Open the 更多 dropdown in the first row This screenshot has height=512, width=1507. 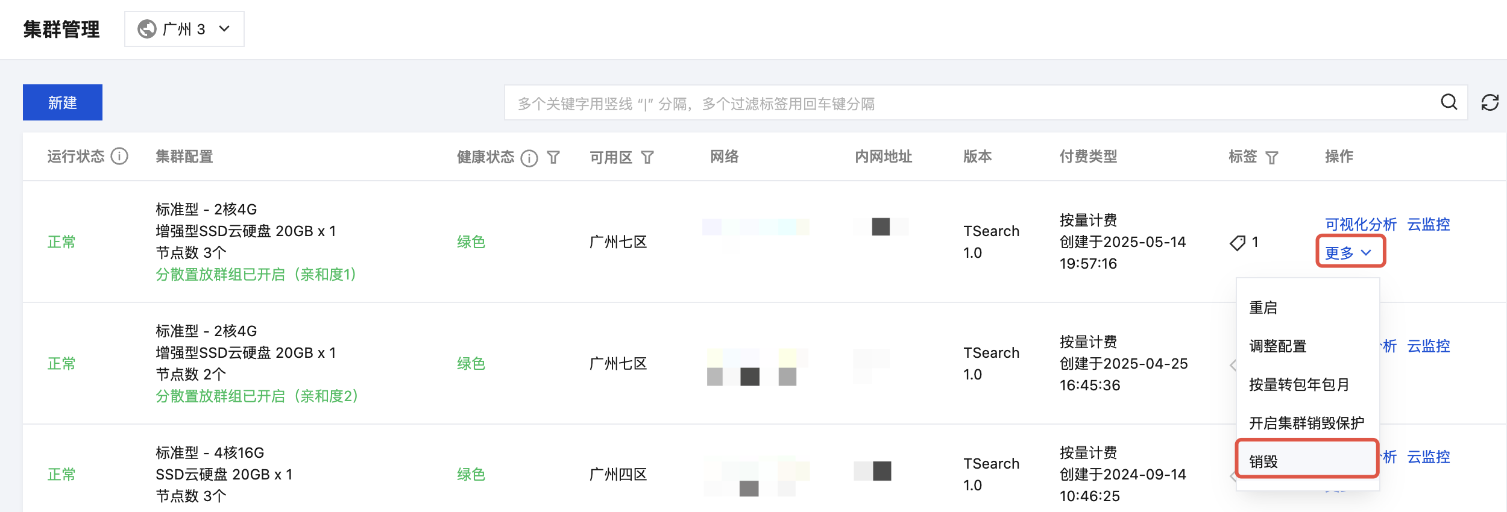[x=1350, y=252]
